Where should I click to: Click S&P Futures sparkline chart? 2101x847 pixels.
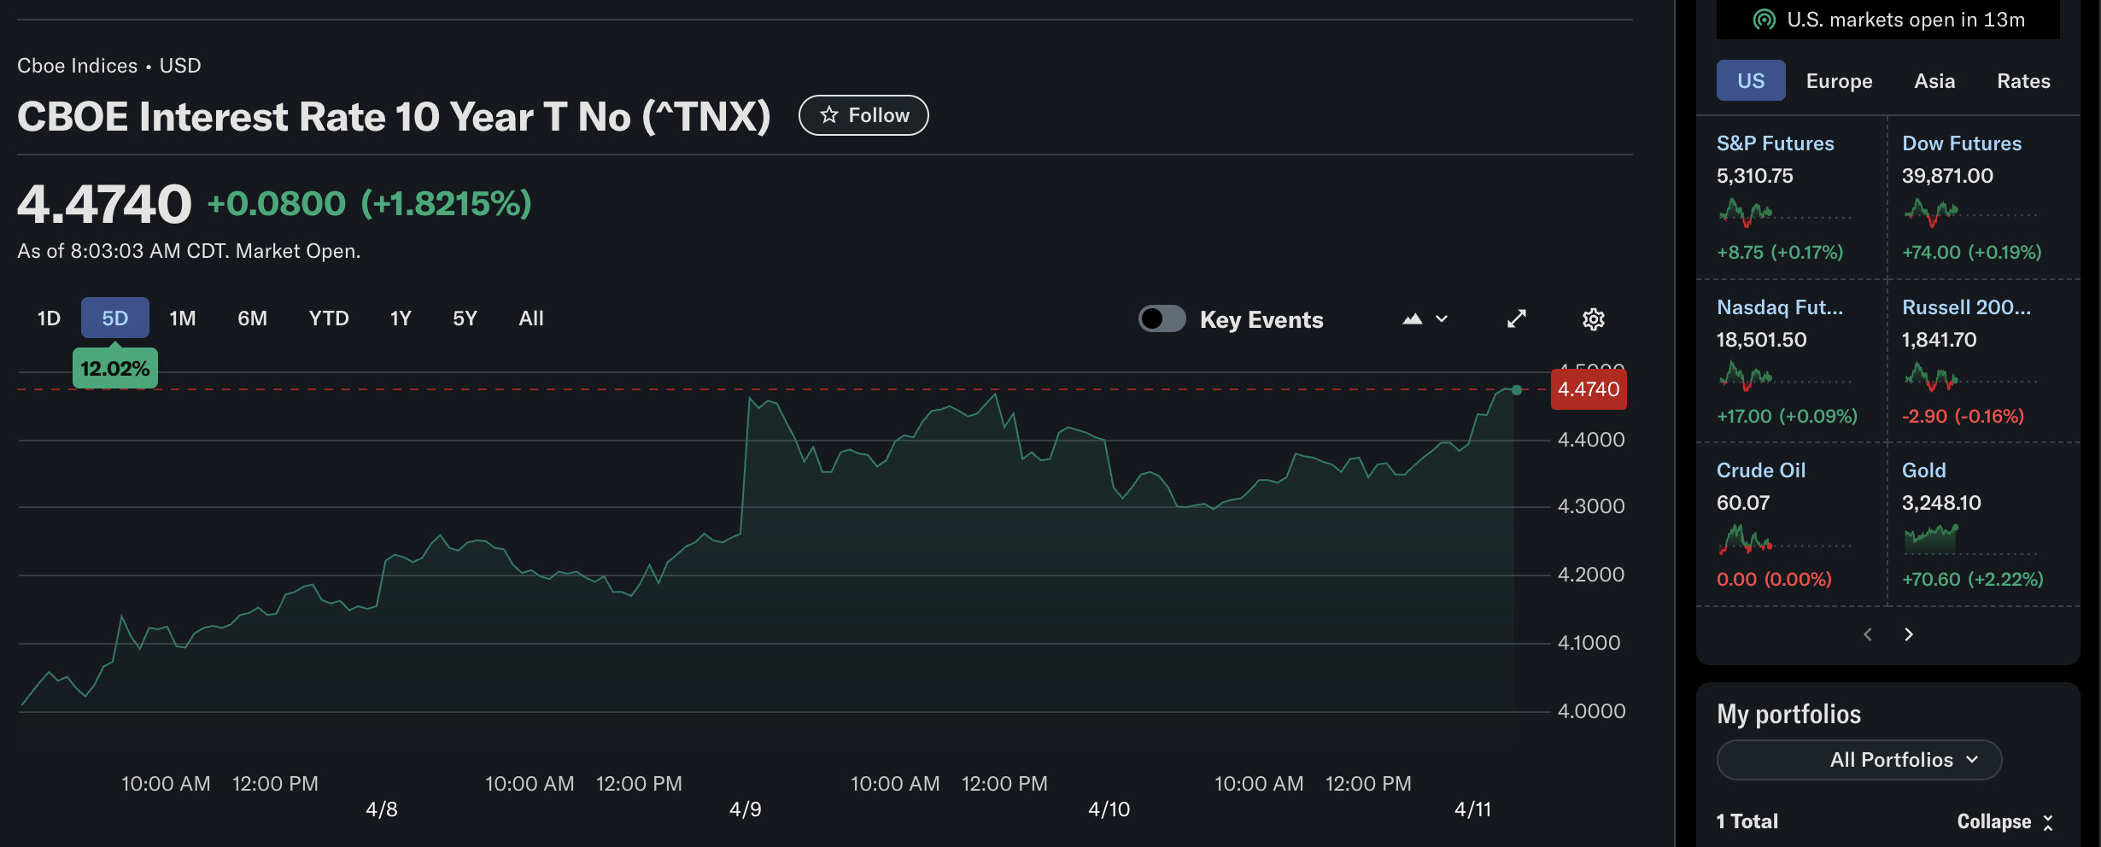[1784, 212]
